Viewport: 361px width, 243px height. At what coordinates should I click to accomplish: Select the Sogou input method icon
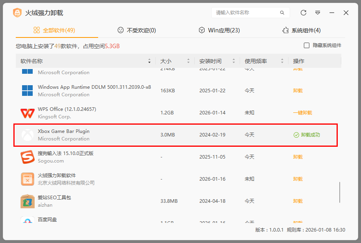[x=27, y=157]
